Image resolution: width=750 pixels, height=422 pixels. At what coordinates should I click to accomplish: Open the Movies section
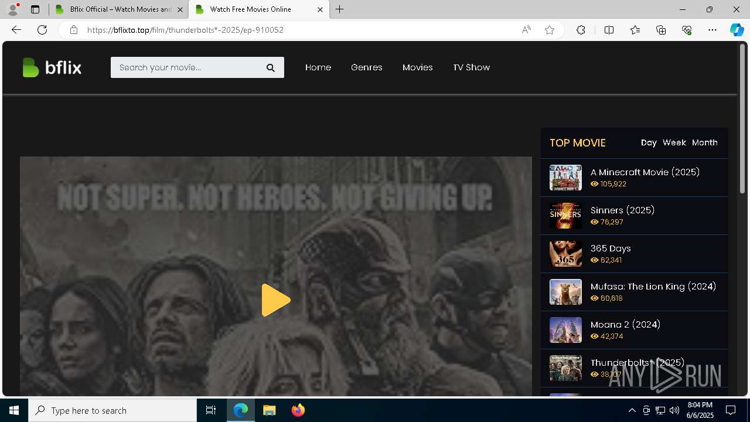point(418,67)
